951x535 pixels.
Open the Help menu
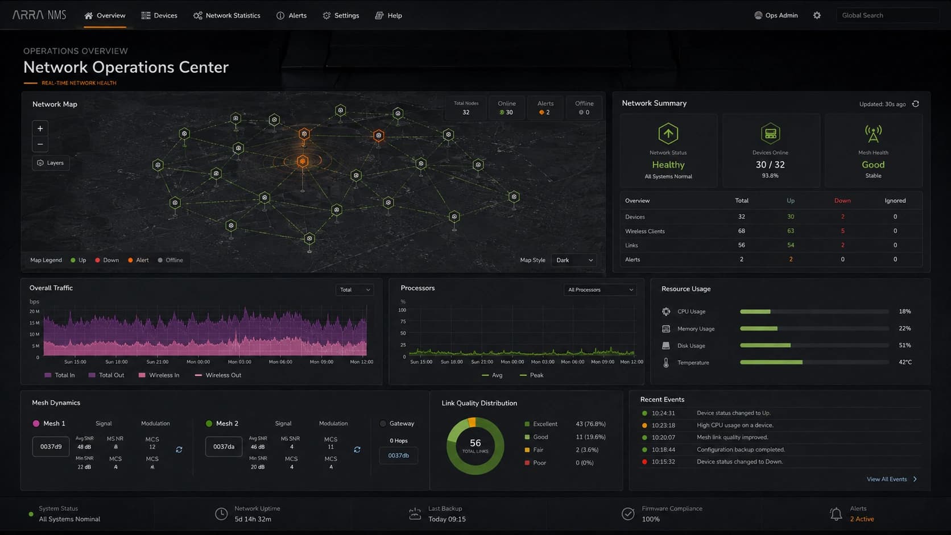pos(388,15)
